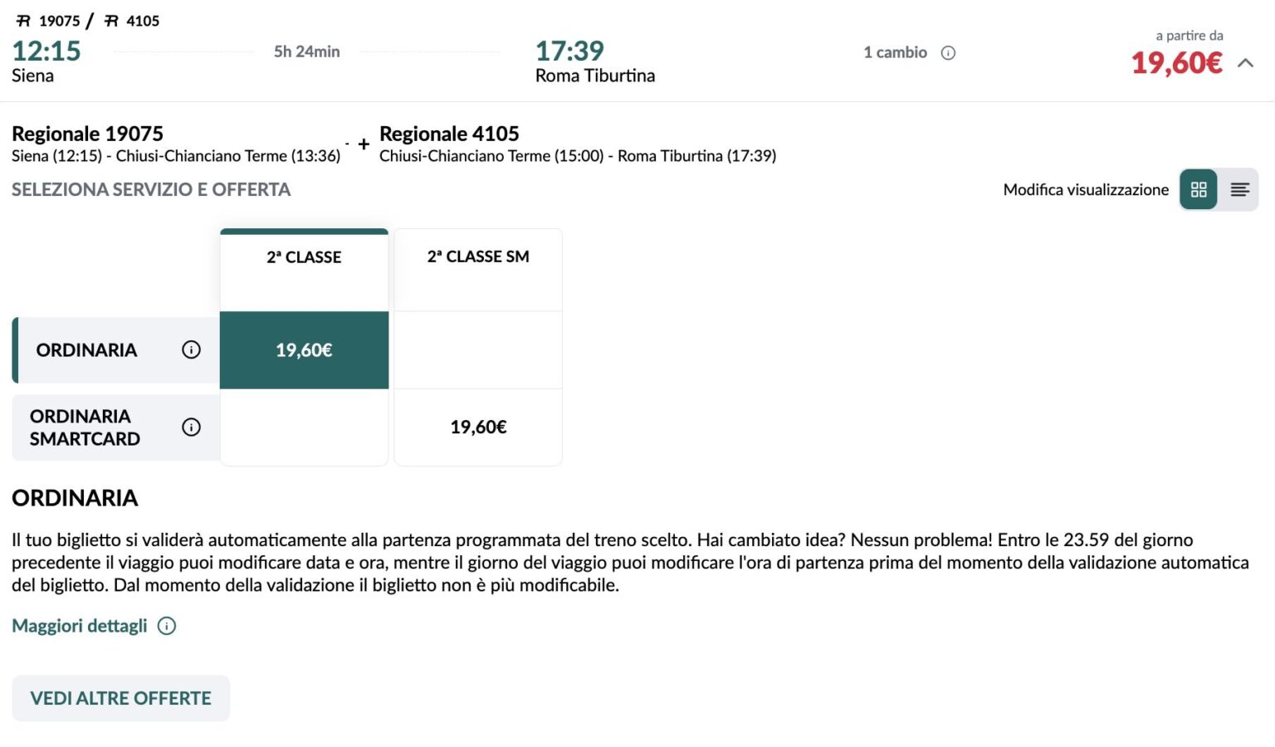Image resolution: width=1275 pixels, height=747 pixels.
Task: Select the ORDINARIA fare row
Action: 85,349
